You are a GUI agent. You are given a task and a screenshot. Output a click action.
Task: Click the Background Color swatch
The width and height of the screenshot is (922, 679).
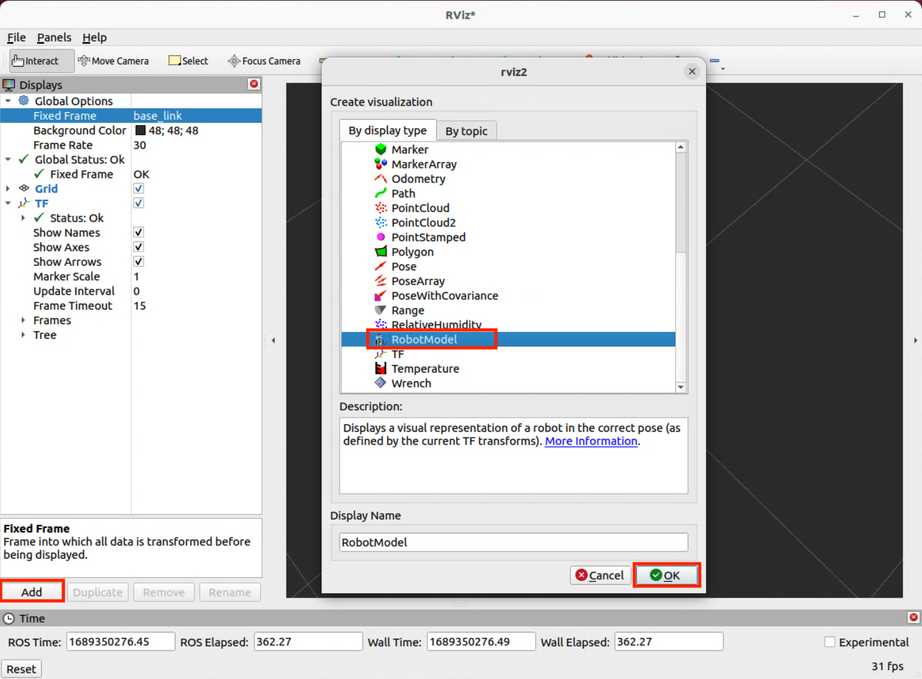click(x=140, y=130)
